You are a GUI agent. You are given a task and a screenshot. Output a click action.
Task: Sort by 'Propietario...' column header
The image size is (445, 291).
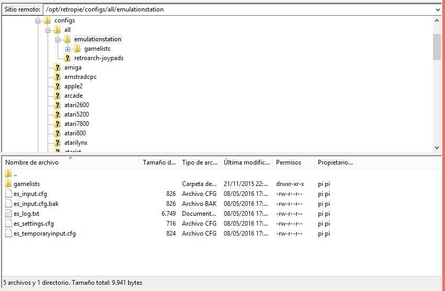(336, 162)
